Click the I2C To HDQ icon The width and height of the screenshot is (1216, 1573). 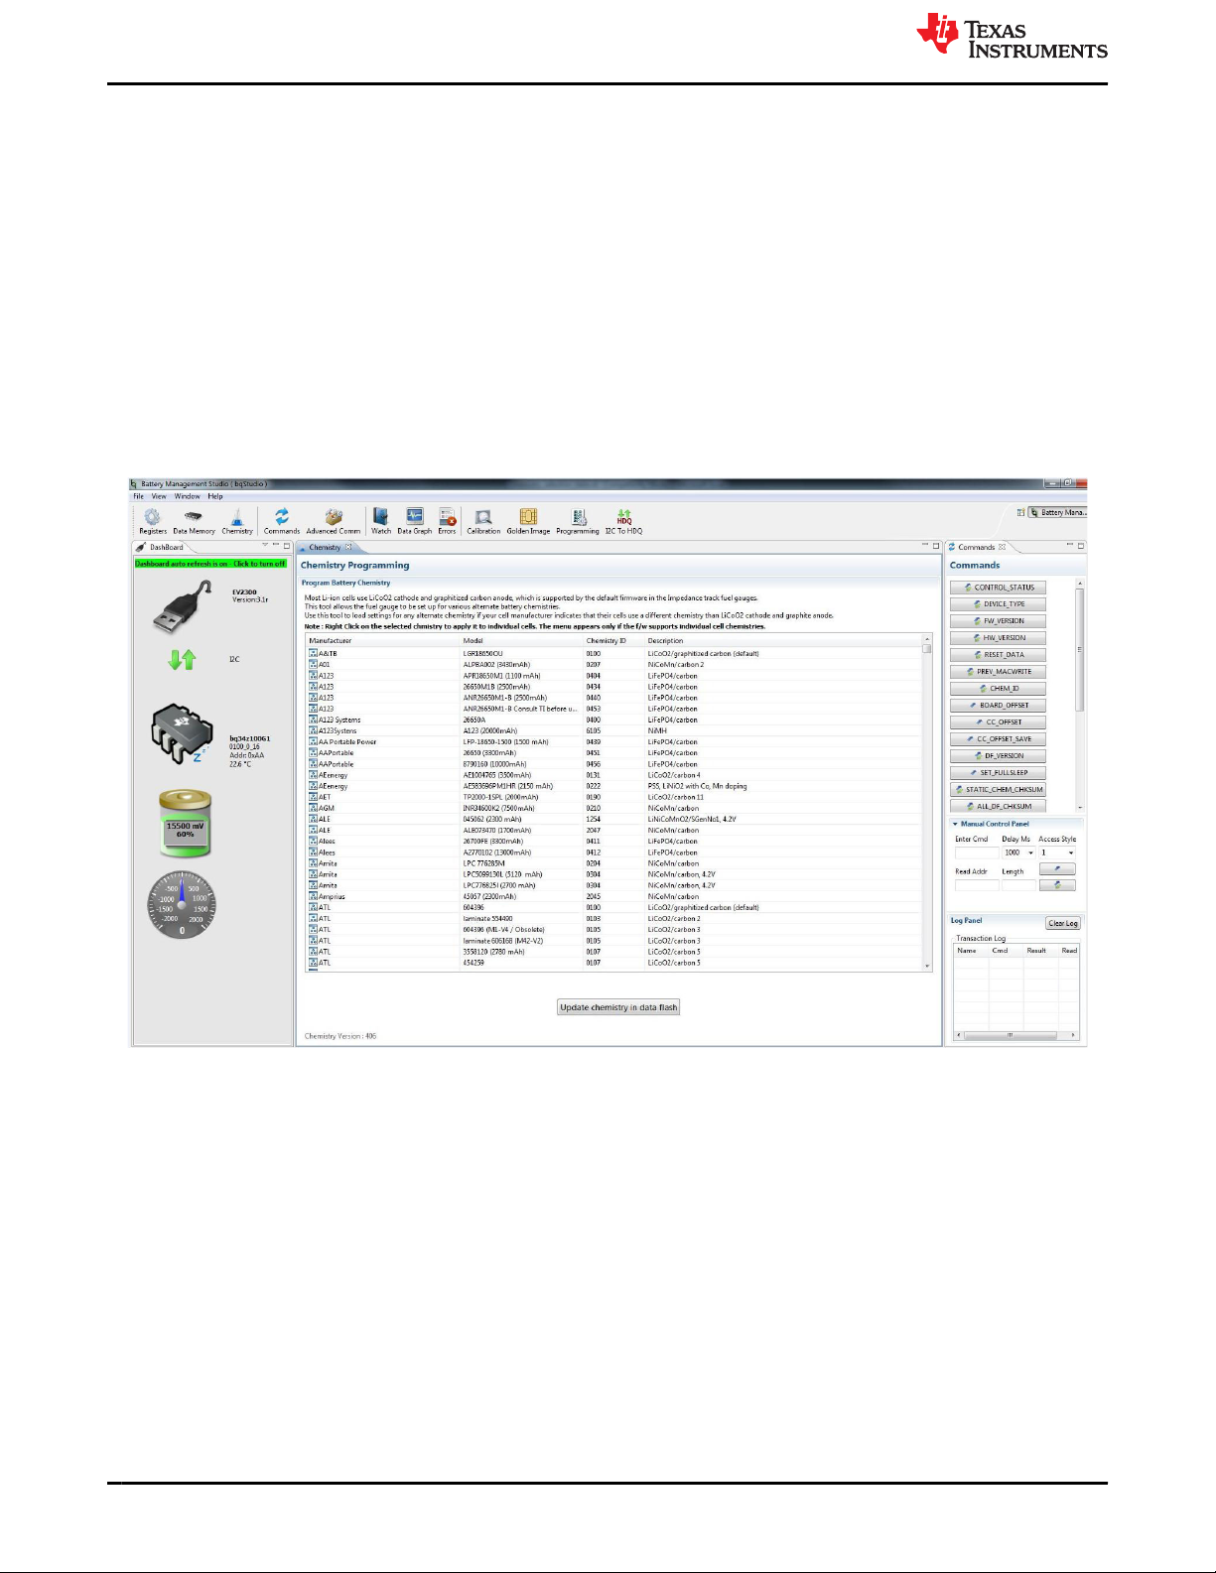click(x=623, y=519)
